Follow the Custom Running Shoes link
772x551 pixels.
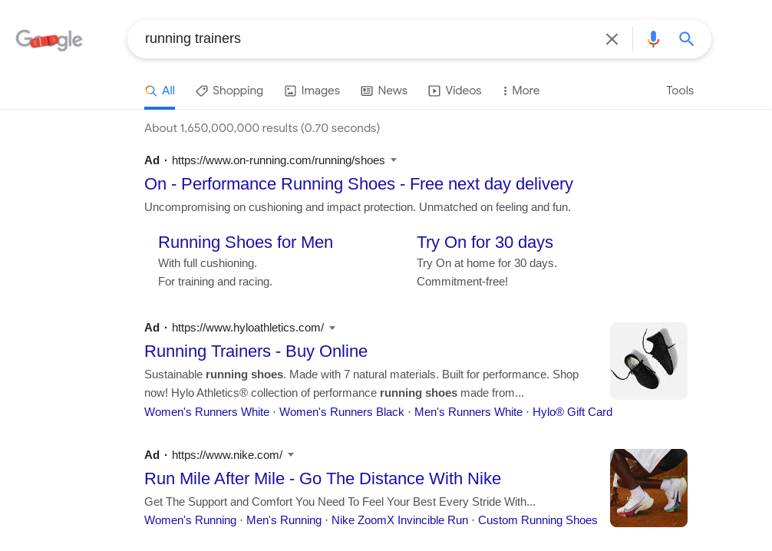tap(538, 520)
